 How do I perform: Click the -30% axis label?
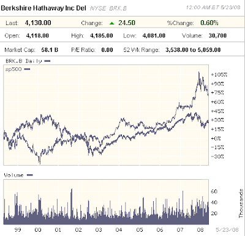point(217,157)
